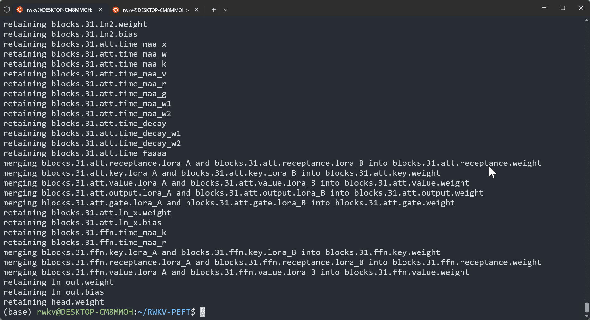Click the scrollbar thumb at the bottom

point(586,308)
